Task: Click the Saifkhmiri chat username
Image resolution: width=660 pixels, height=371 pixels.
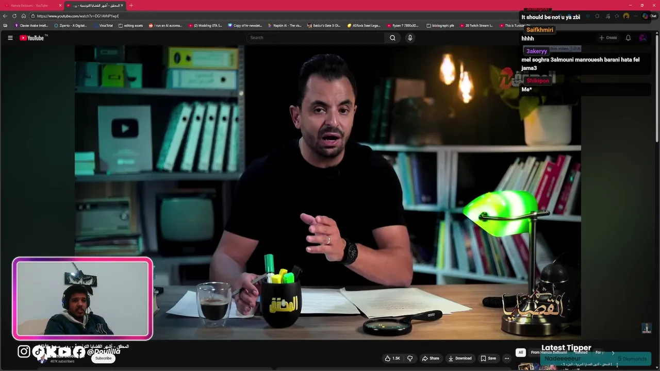Action: 539,30
